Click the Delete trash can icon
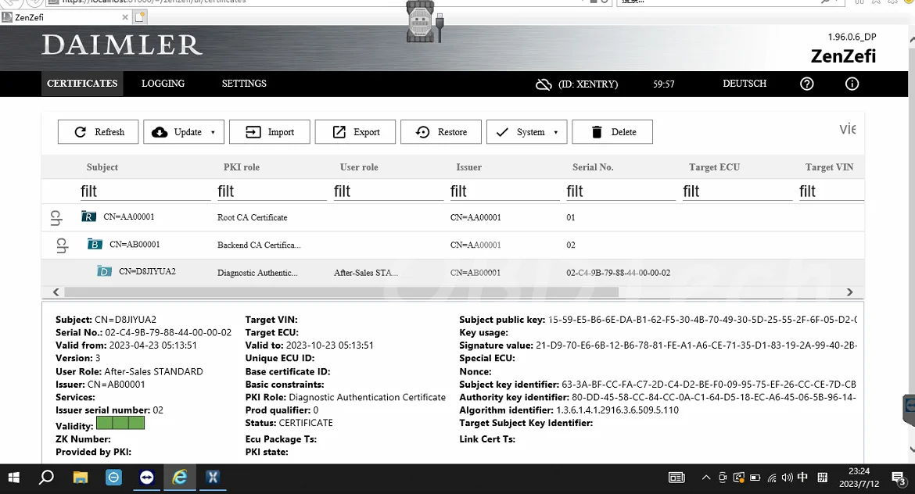The image size is (915, 494). pos(597,132)
